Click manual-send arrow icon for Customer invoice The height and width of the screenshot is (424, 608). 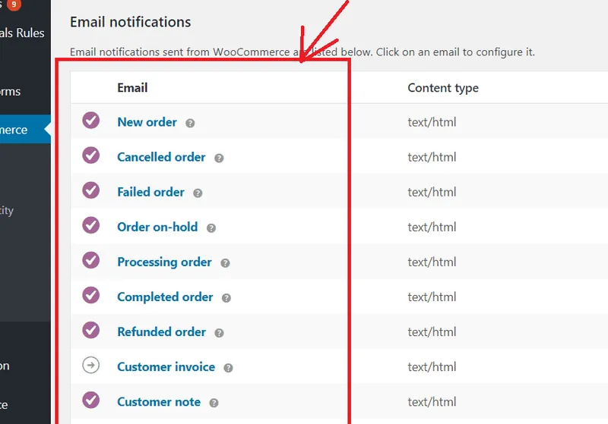[91, 366]
